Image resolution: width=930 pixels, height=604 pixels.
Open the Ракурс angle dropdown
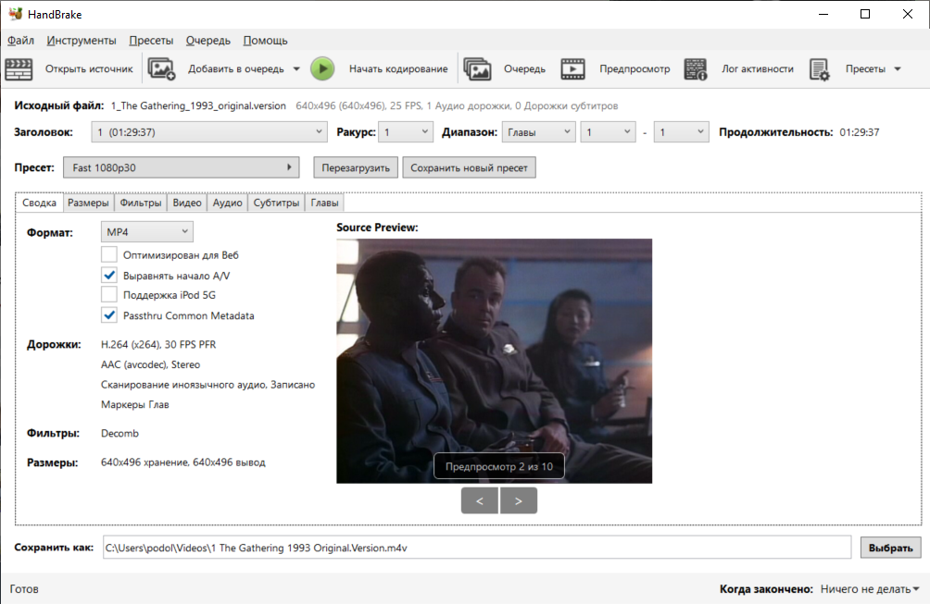[407, 132]
